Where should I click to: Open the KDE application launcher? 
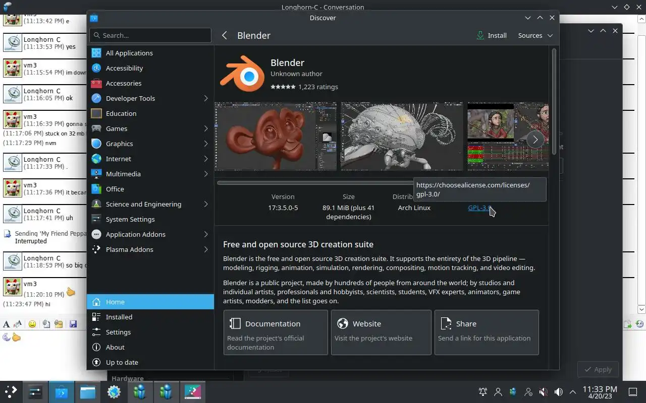11,391
